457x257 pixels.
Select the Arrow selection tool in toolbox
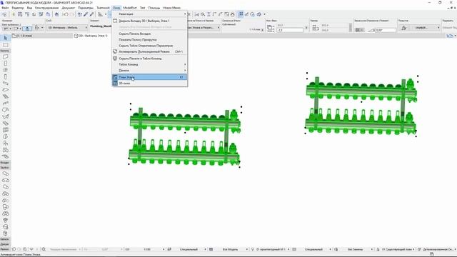tap(5, 38)
